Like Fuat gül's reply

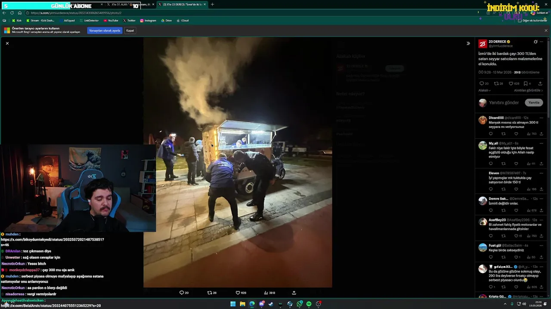click(517, 257)
